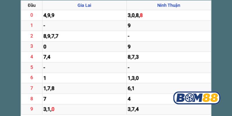Select row header 3 in Đầu column

point(32,47)
